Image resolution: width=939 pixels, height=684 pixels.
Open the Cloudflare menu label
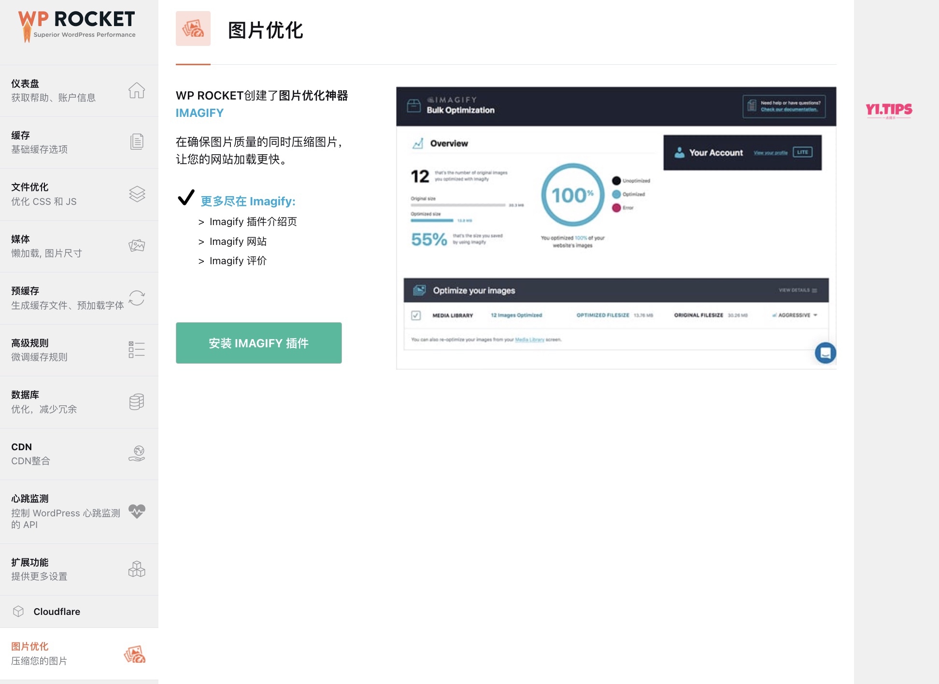pyautogui.click(x=57, y=612)
